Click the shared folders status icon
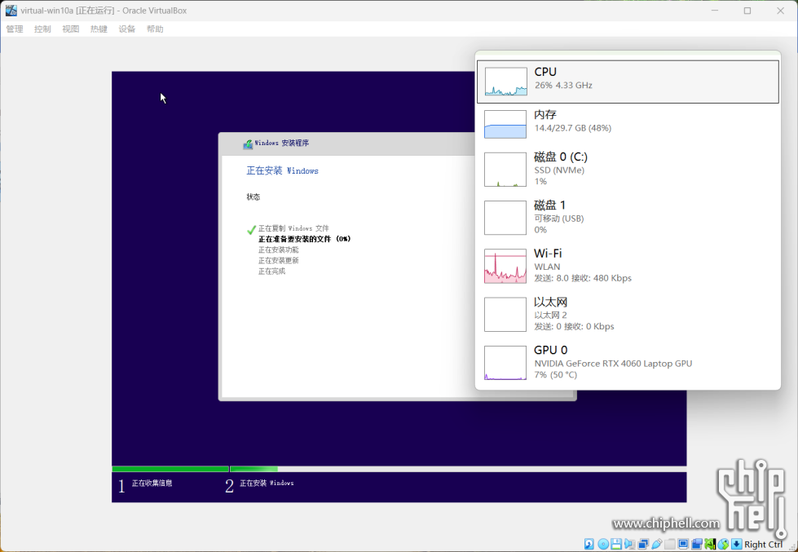The width and height of the screenshot is (798, 552). [670, 544]
